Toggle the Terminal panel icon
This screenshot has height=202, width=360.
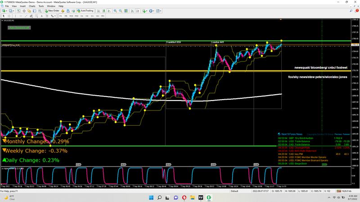pyautogui.click(x=35, y=11)
